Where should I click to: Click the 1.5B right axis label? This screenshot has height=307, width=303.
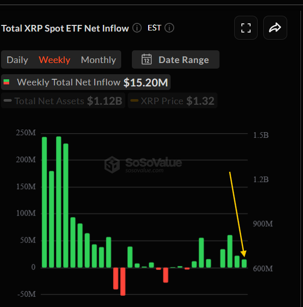[261, 135]
